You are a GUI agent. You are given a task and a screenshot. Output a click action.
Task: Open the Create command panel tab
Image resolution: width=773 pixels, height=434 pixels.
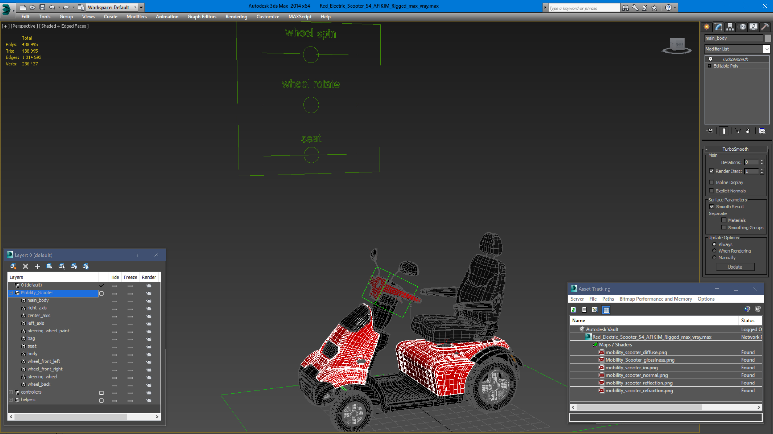coord(707,27)
